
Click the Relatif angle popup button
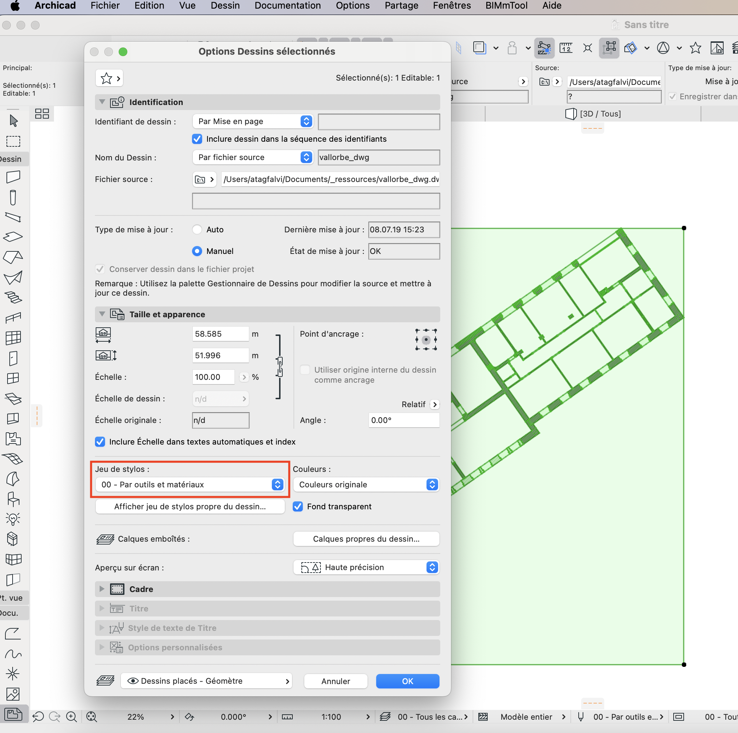click(435, 405)
